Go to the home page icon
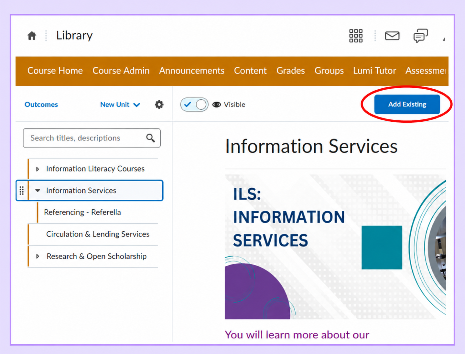The image size is (465, 354). point(32,36)
